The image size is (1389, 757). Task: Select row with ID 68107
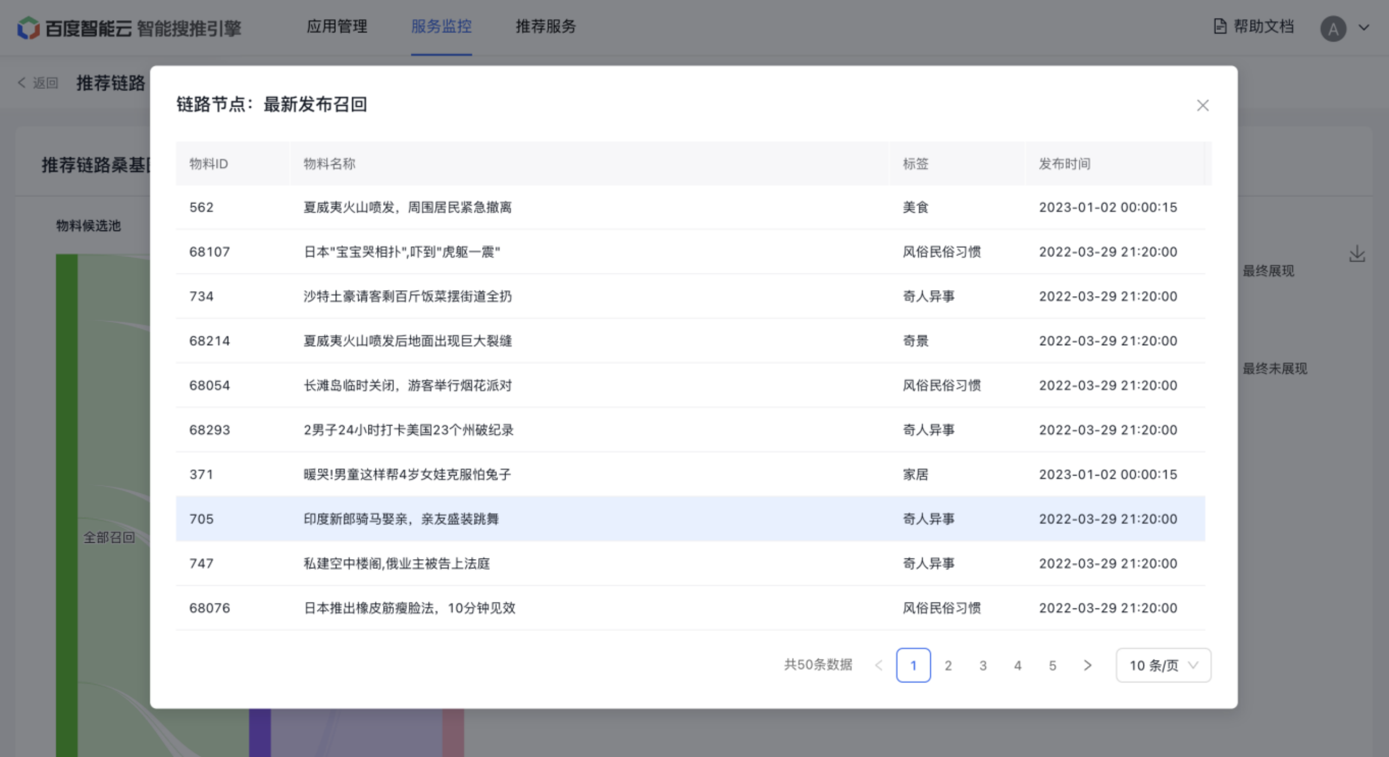coord(690,252)
